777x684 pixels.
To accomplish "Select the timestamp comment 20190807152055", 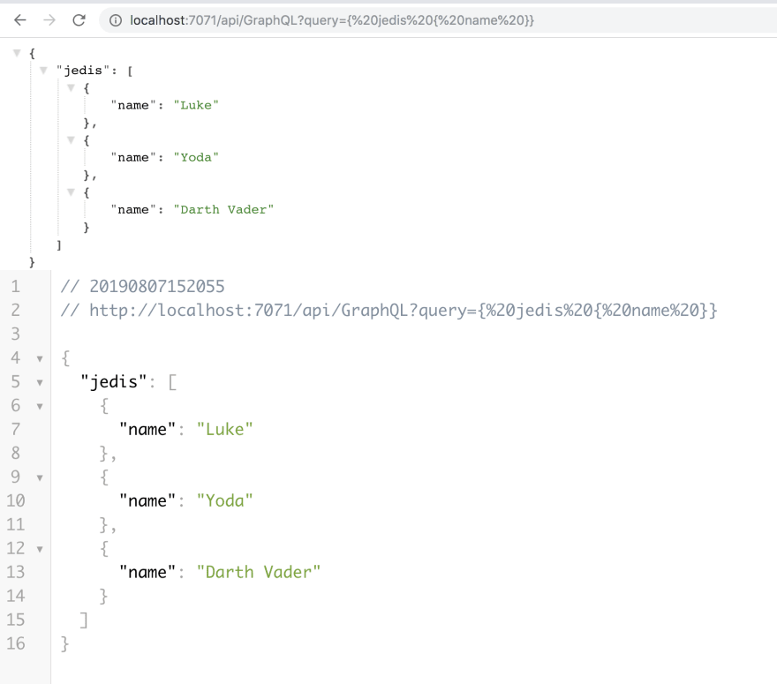I will pos(156,286).
